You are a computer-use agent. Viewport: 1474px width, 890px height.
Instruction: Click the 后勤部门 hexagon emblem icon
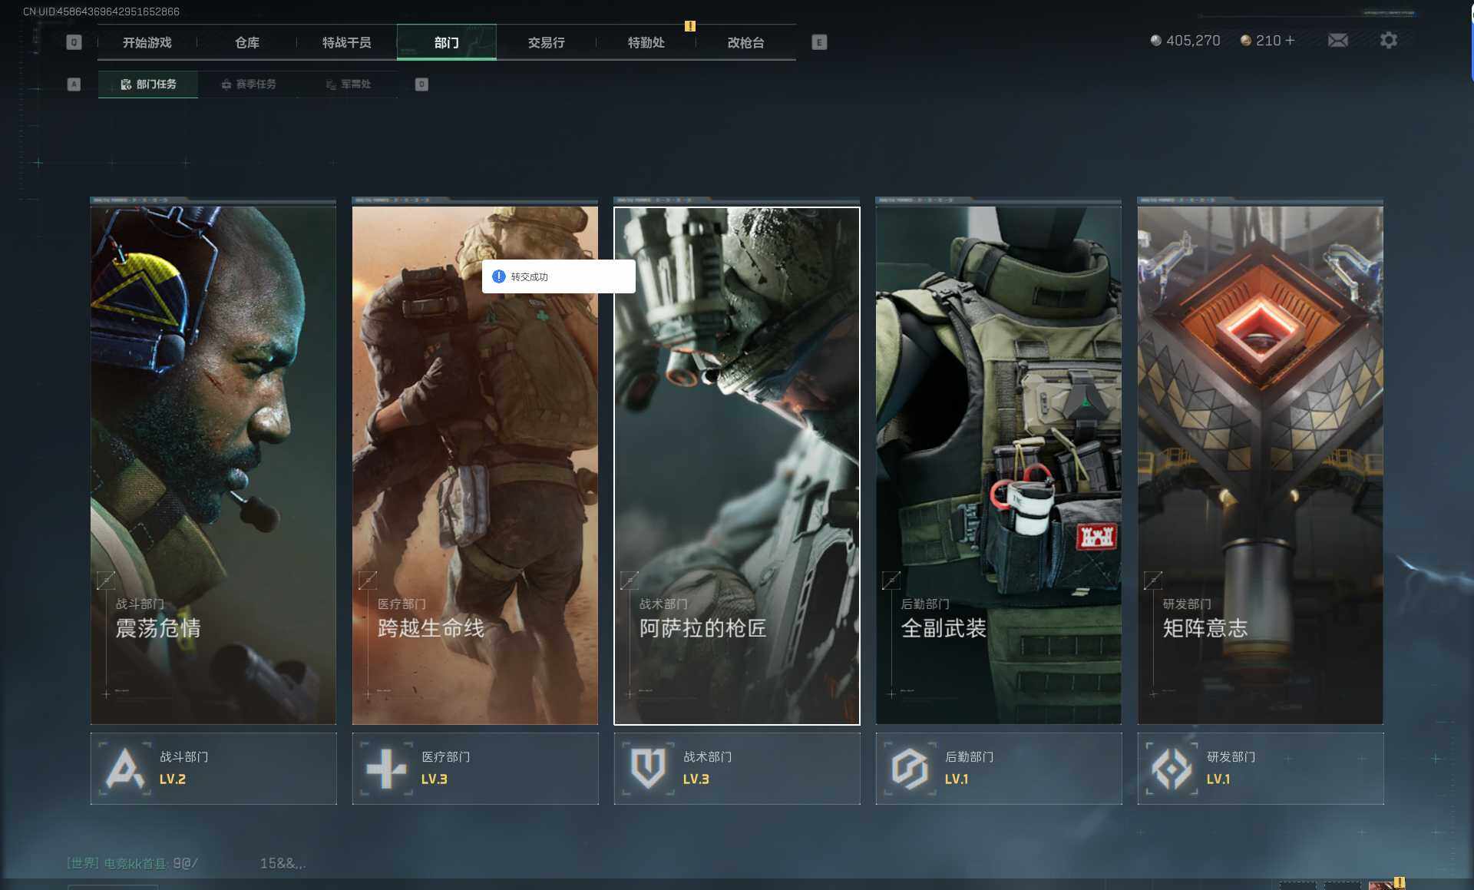click(x=910, y=768)
